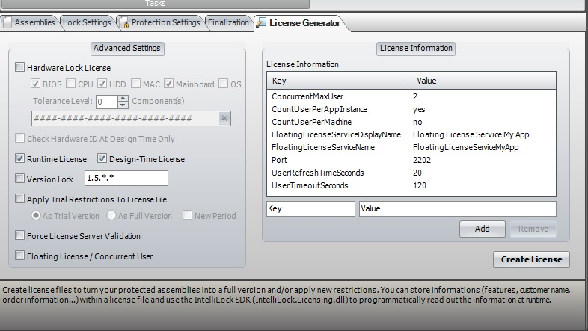588x331 pixels.
Task: Switch to the Finalization tab
Action: [228, 22]
